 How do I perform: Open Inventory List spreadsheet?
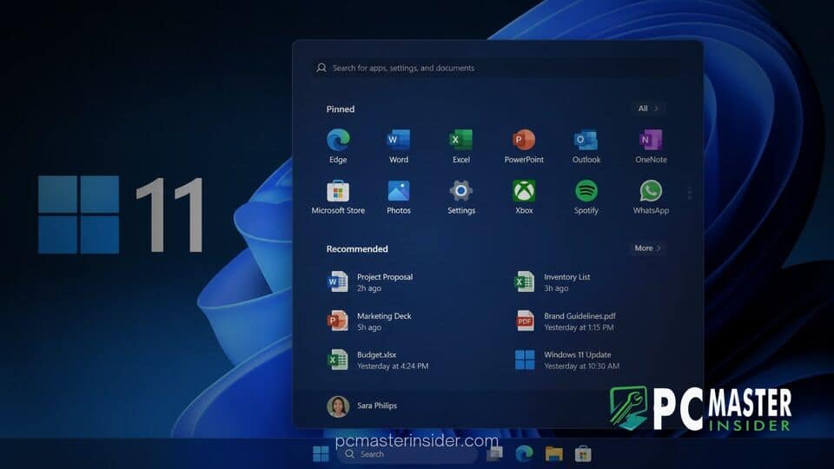pyautogui.click(x=553, y=281)
